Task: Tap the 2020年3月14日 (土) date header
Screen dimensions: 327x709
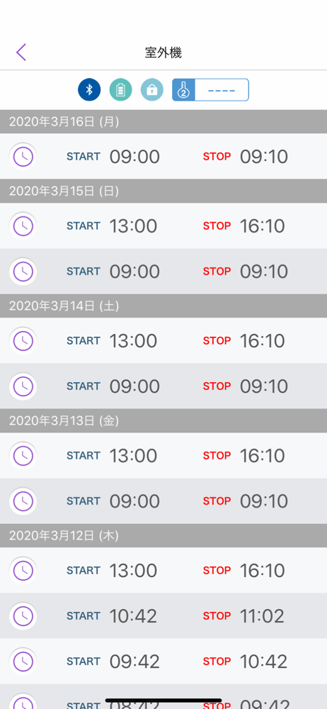Action: pyautogui.click(x=163, y=306)
